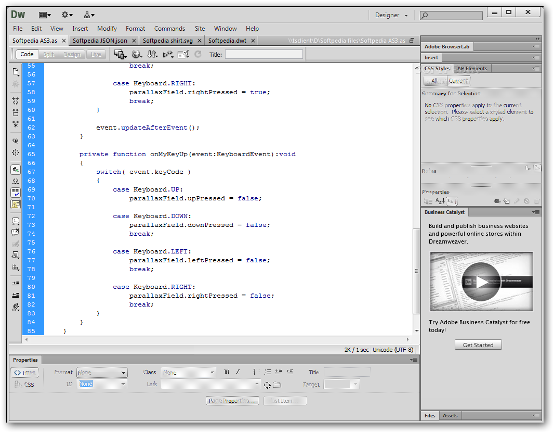Click the Outdent Code icon
Viewport: 554px width, 433px height.
[x=16, y=295]
